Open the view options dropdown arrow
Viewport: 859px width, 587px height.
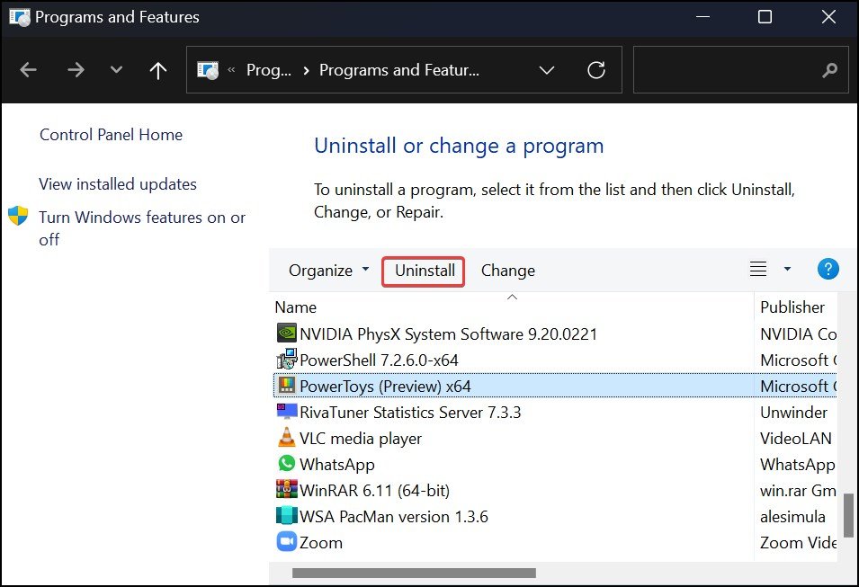click(787, 270)
